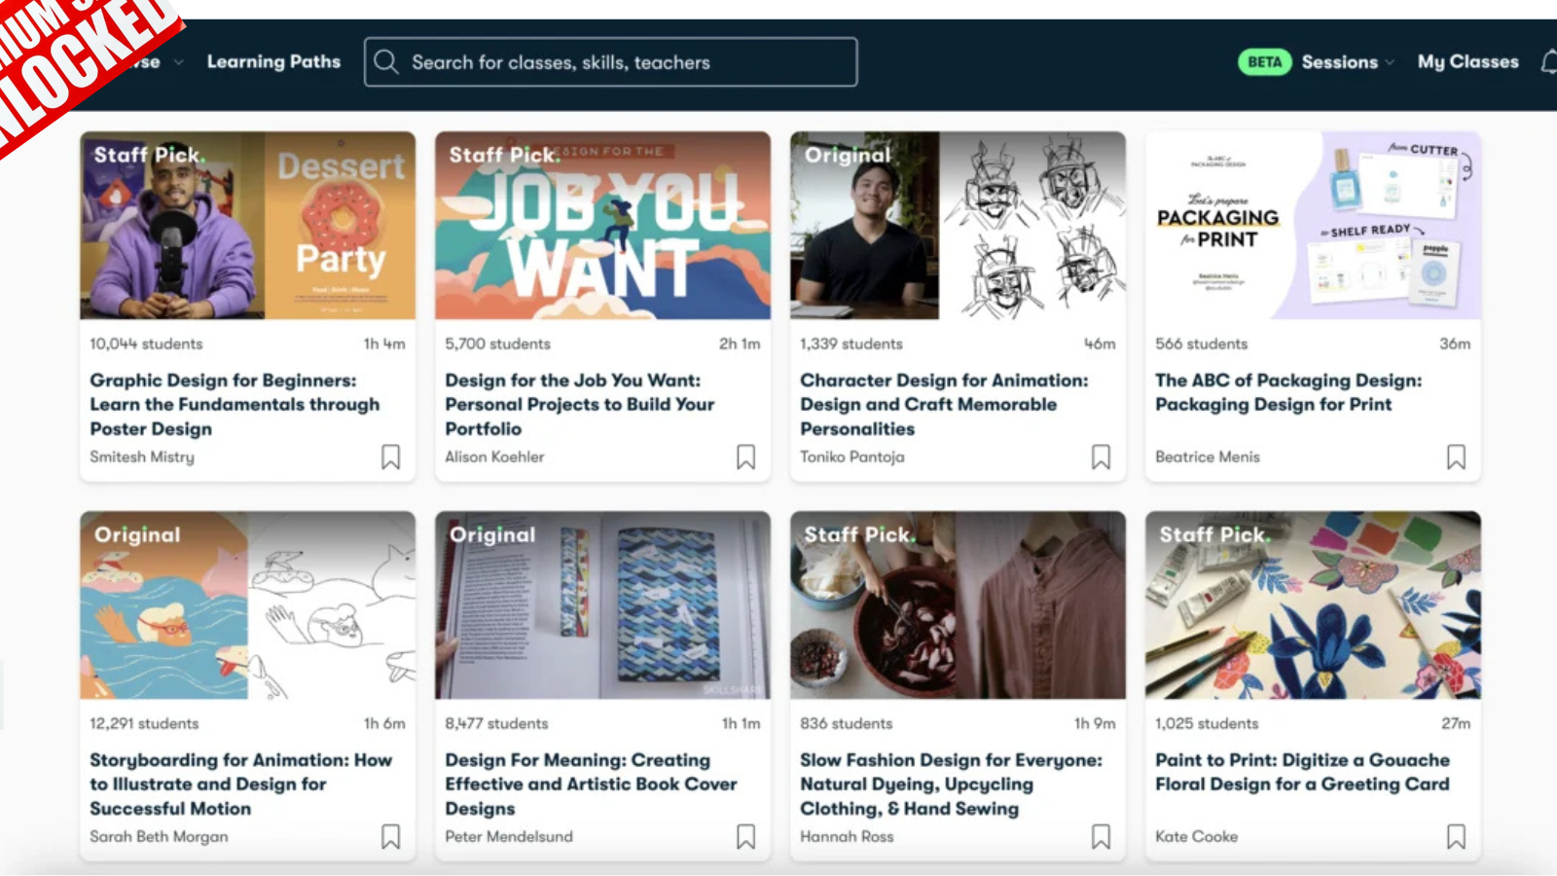Click the Slow Fashion class thumbnail
The height and width of the screenshot is (876, 1557).
click(958, 605)
